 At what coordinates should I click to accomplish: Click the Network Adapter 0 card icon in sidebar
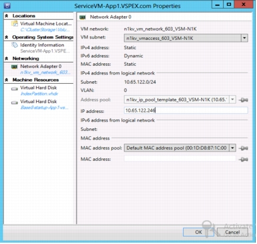pyautogui.click(x=15, y=66)
